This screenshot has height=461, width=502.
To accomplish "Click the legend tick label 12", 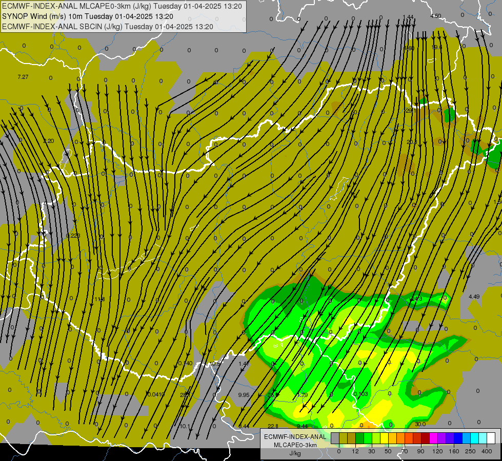I will [x=355, y=451].
